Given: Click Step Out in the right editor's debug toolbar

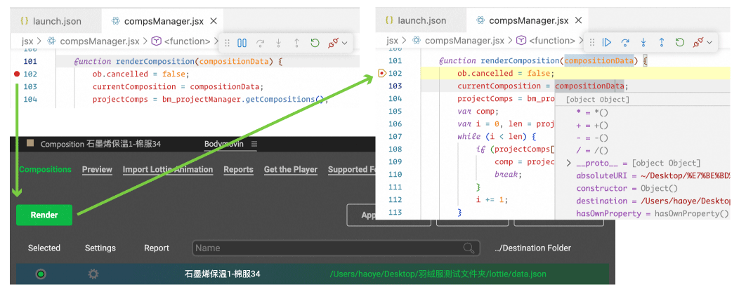Looking at the screenshot, I should (x=661, y=42).
